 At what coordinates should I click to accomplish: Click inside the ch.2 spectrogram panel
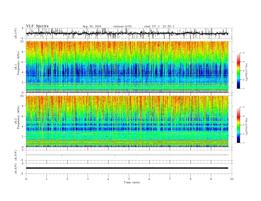[x=127, y=121]
